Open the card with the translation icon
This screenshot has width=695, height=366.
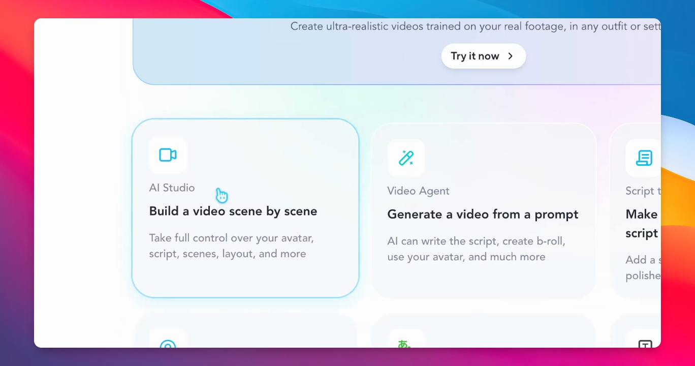pos(483,331)
